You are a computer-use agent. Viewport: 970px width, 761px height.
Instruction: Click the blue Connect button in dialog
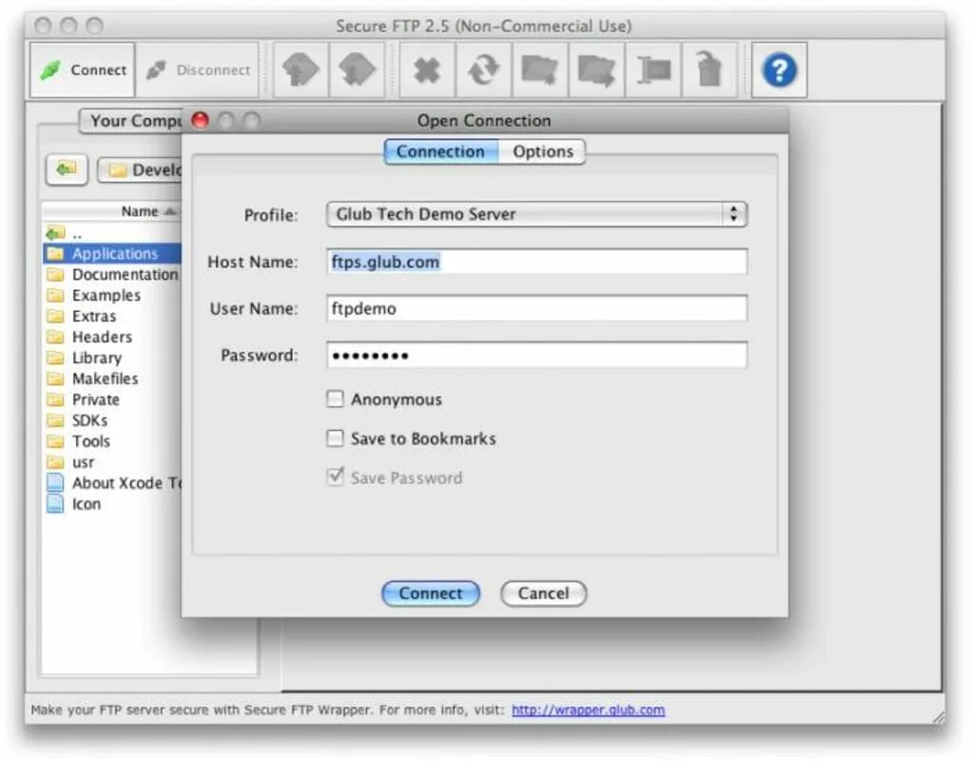coord(431,594)
